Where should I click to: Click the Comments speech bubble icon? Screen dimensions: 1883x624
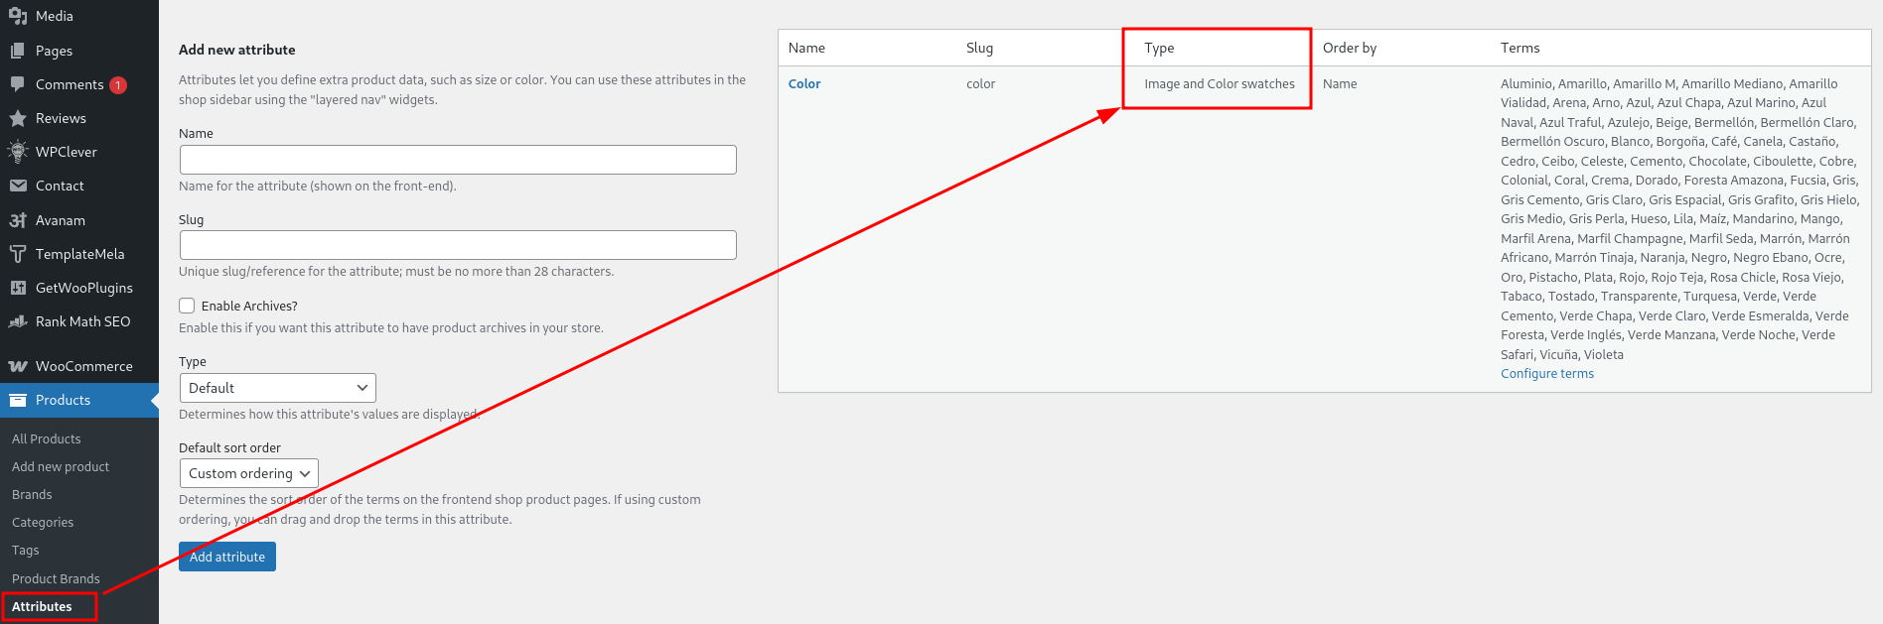point(18,84)
